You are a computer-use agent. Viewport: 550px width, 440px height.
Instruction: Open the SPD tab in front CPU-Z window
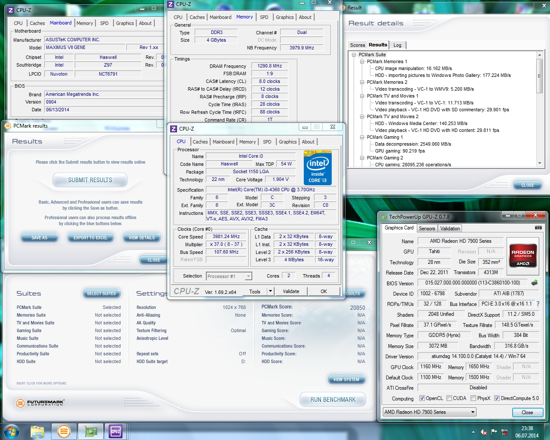pos(267,142)
